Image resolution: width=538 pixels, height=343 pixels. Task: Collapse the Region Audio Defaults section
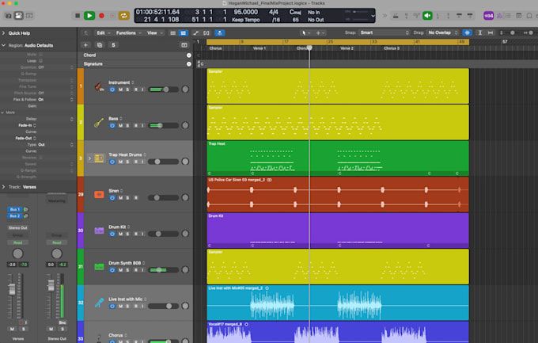pos(4,45)
